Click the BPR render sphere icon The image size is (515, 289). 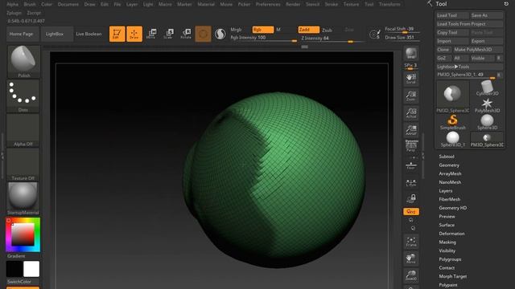411,54
